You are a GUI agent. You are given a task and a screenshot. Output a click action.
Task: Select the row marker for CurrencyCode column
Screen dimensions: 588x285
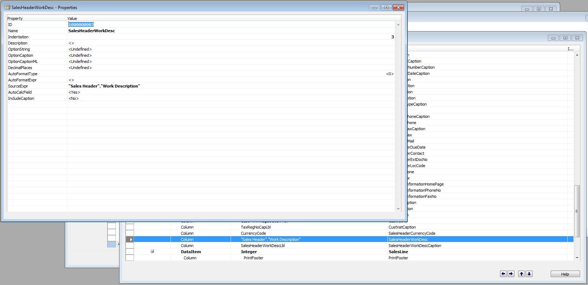pos(130,233)
